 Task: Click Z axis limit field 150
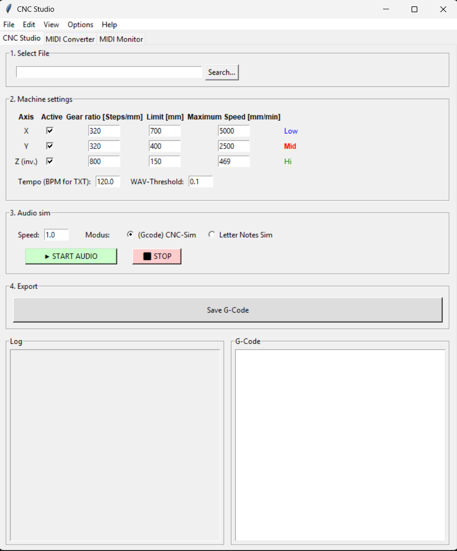pos(164,161)
